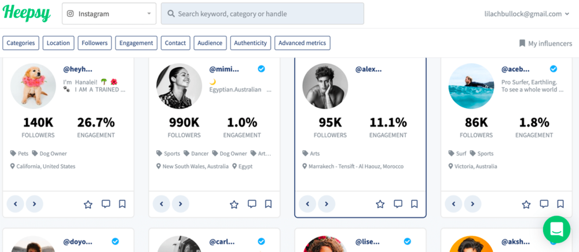Go to My influencers
579x252 pixels.
(x=545, y=43)
